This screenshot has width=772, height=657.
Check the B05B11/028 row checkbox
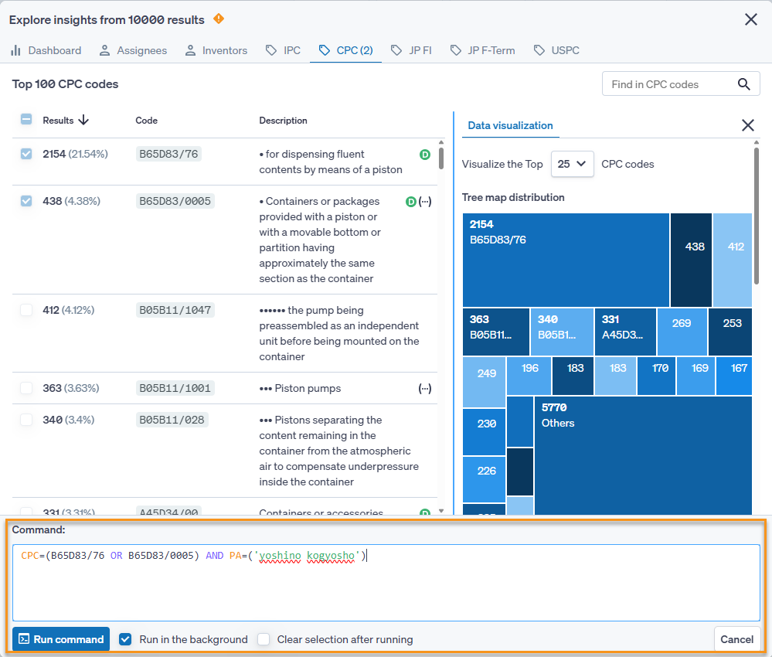tap(26, 420)
